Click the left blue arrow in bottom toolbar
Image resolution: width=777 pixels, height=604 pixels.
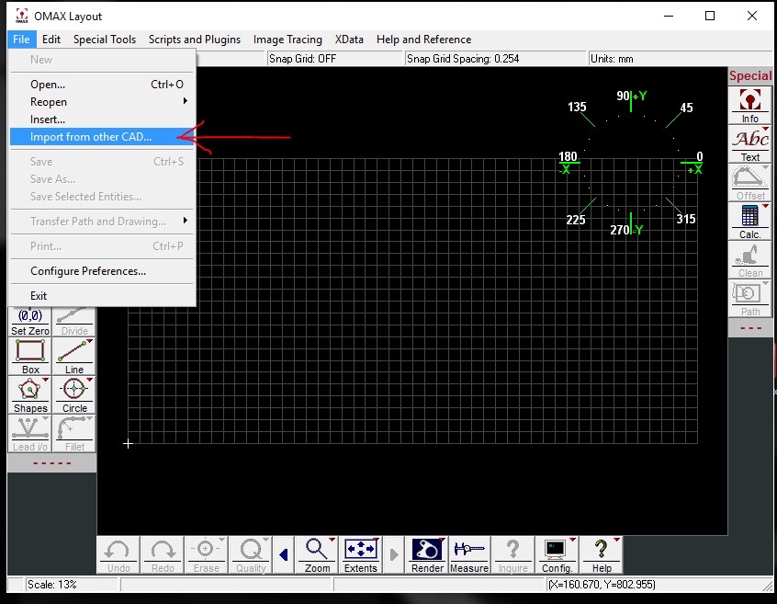284,555
